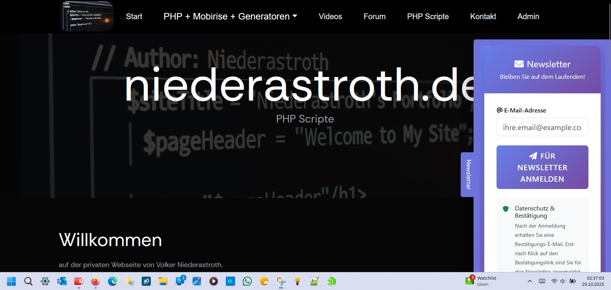Open the clock and date flyout
611x290 pixels.
click(593, 281)
